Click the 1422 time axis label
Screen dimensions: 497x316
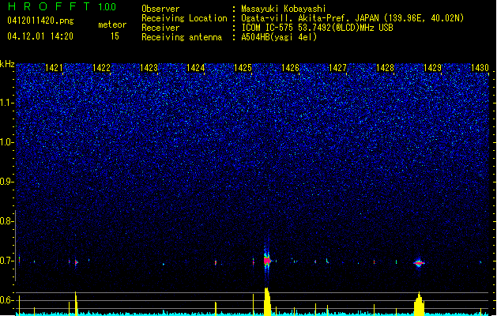coord(101,68)
